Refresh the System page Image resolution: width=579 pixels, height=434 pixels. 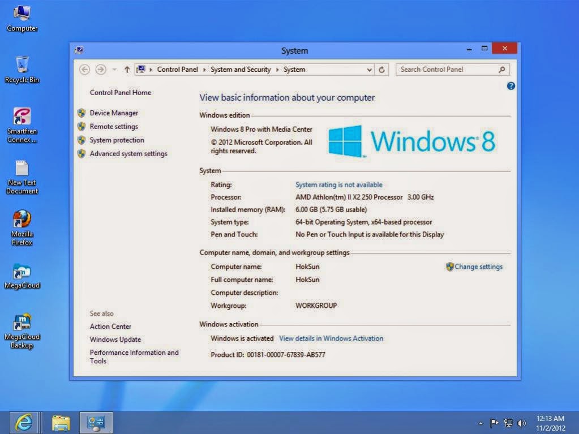(x=381, y=70)
